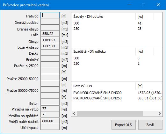Select row PVC KORUGOVANÉ SN 8 DN300

click(117, 93)
